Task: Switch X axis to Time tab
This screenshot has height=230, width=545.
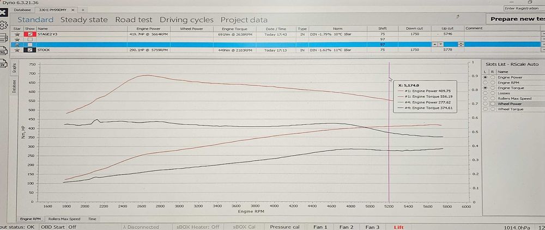Action: pos(92,219)
